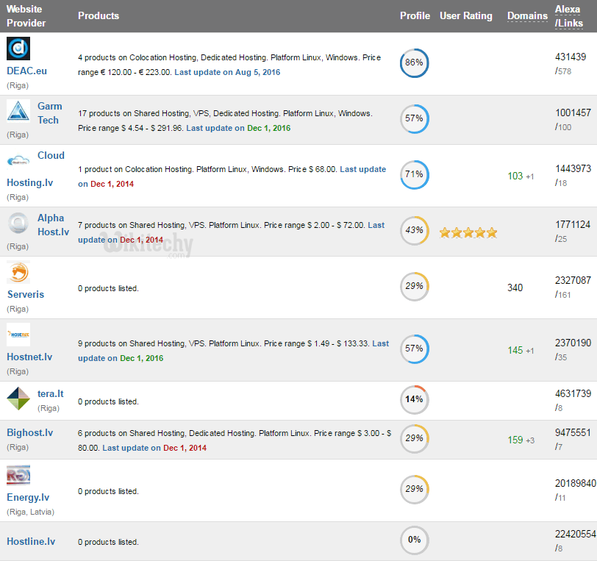The width and height of the screenshot is (597, 561).
Task: Click the DEAC.eu company logo
Action: click(x=18, y=48)
